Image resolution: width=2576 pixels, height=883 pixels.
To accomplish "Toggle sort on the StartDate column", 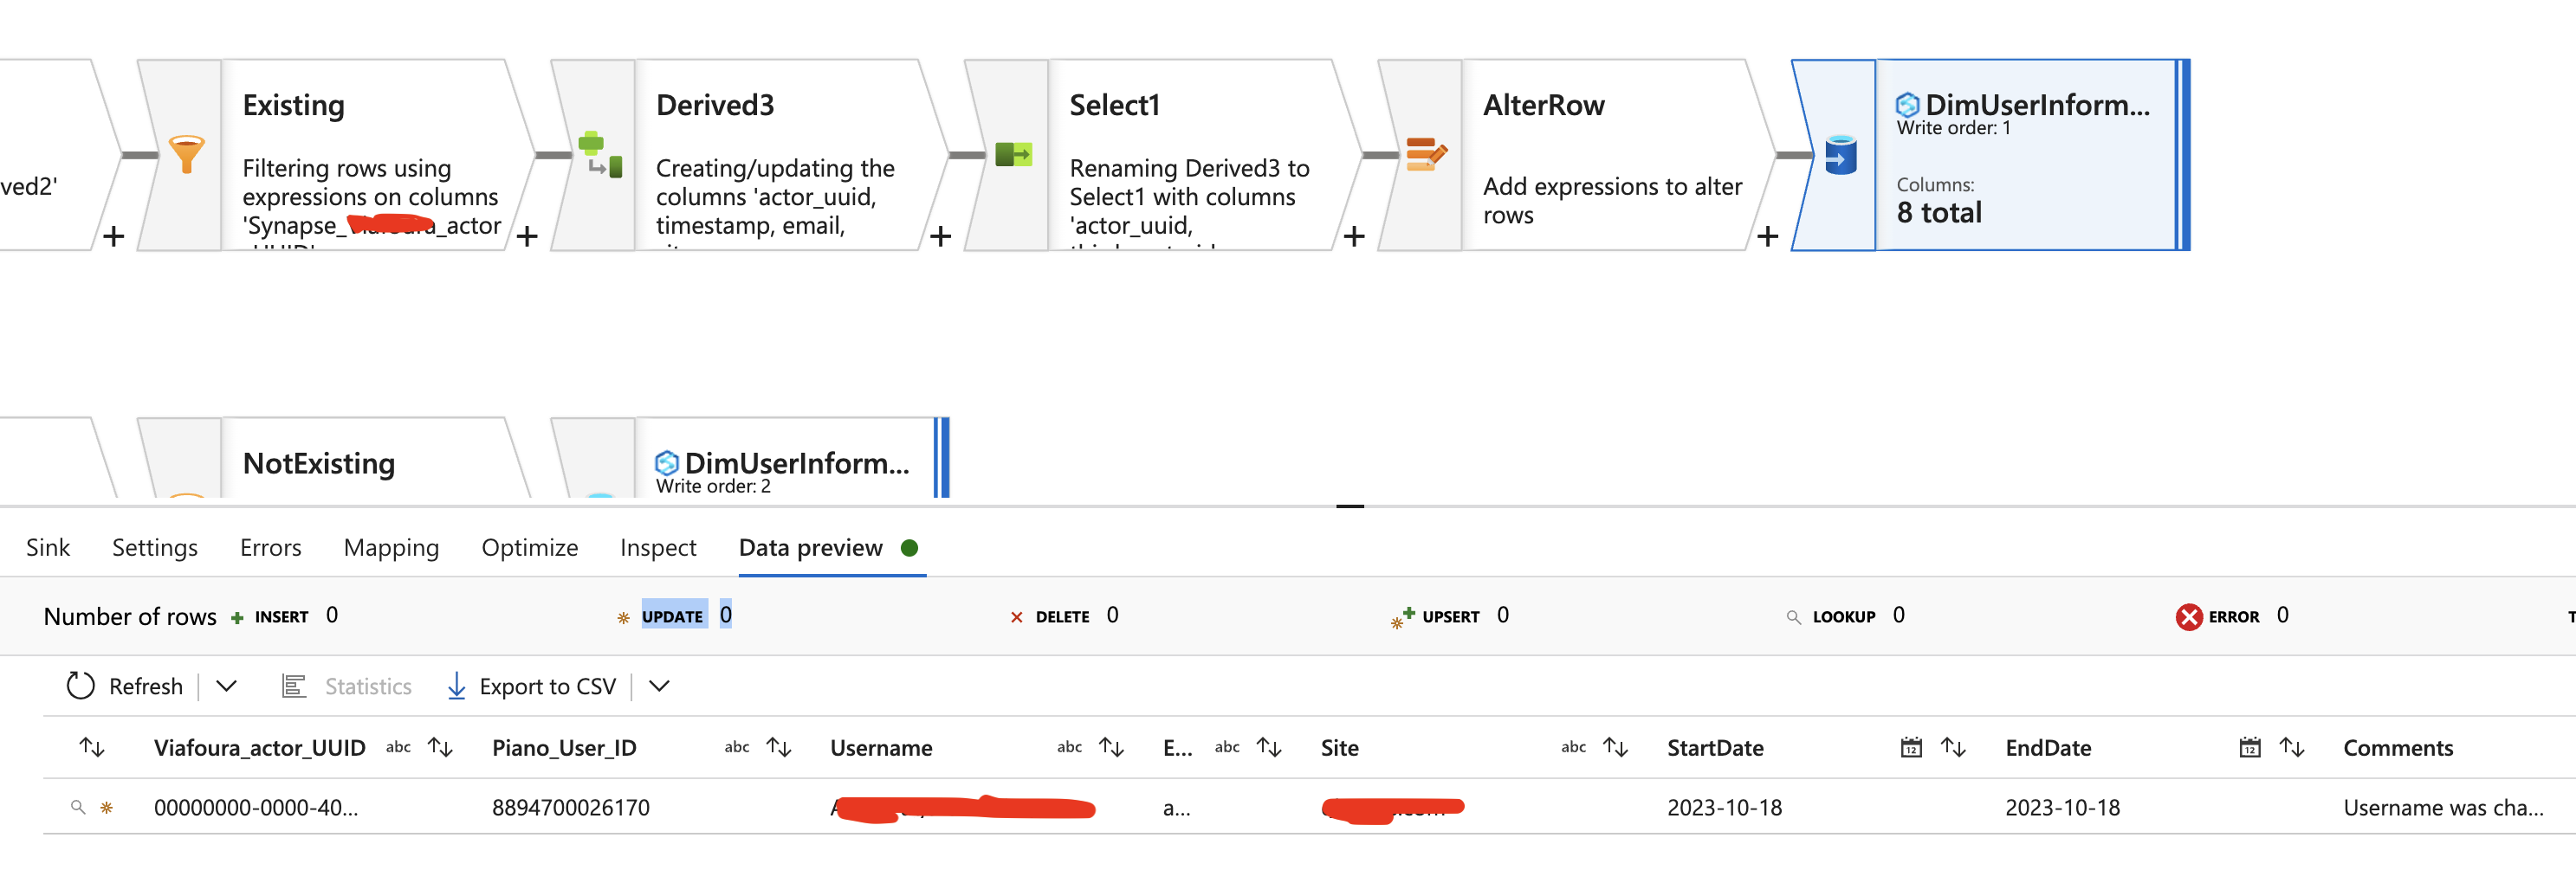I will tap(1952, 747).
